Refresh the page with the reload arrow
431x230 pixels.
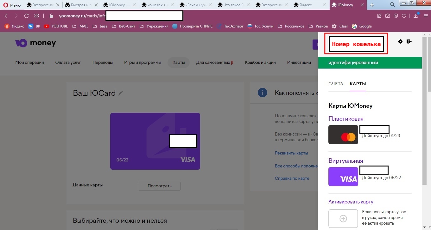tap(26, 15)
